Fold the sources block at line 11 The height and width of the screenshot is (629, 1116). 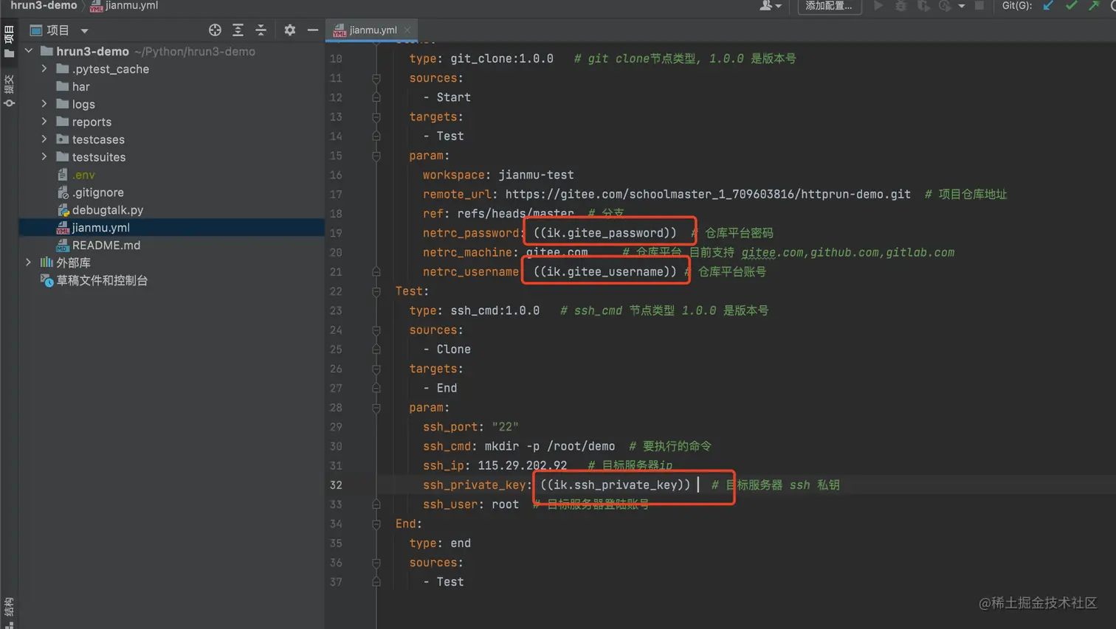[x=376, y=78]
